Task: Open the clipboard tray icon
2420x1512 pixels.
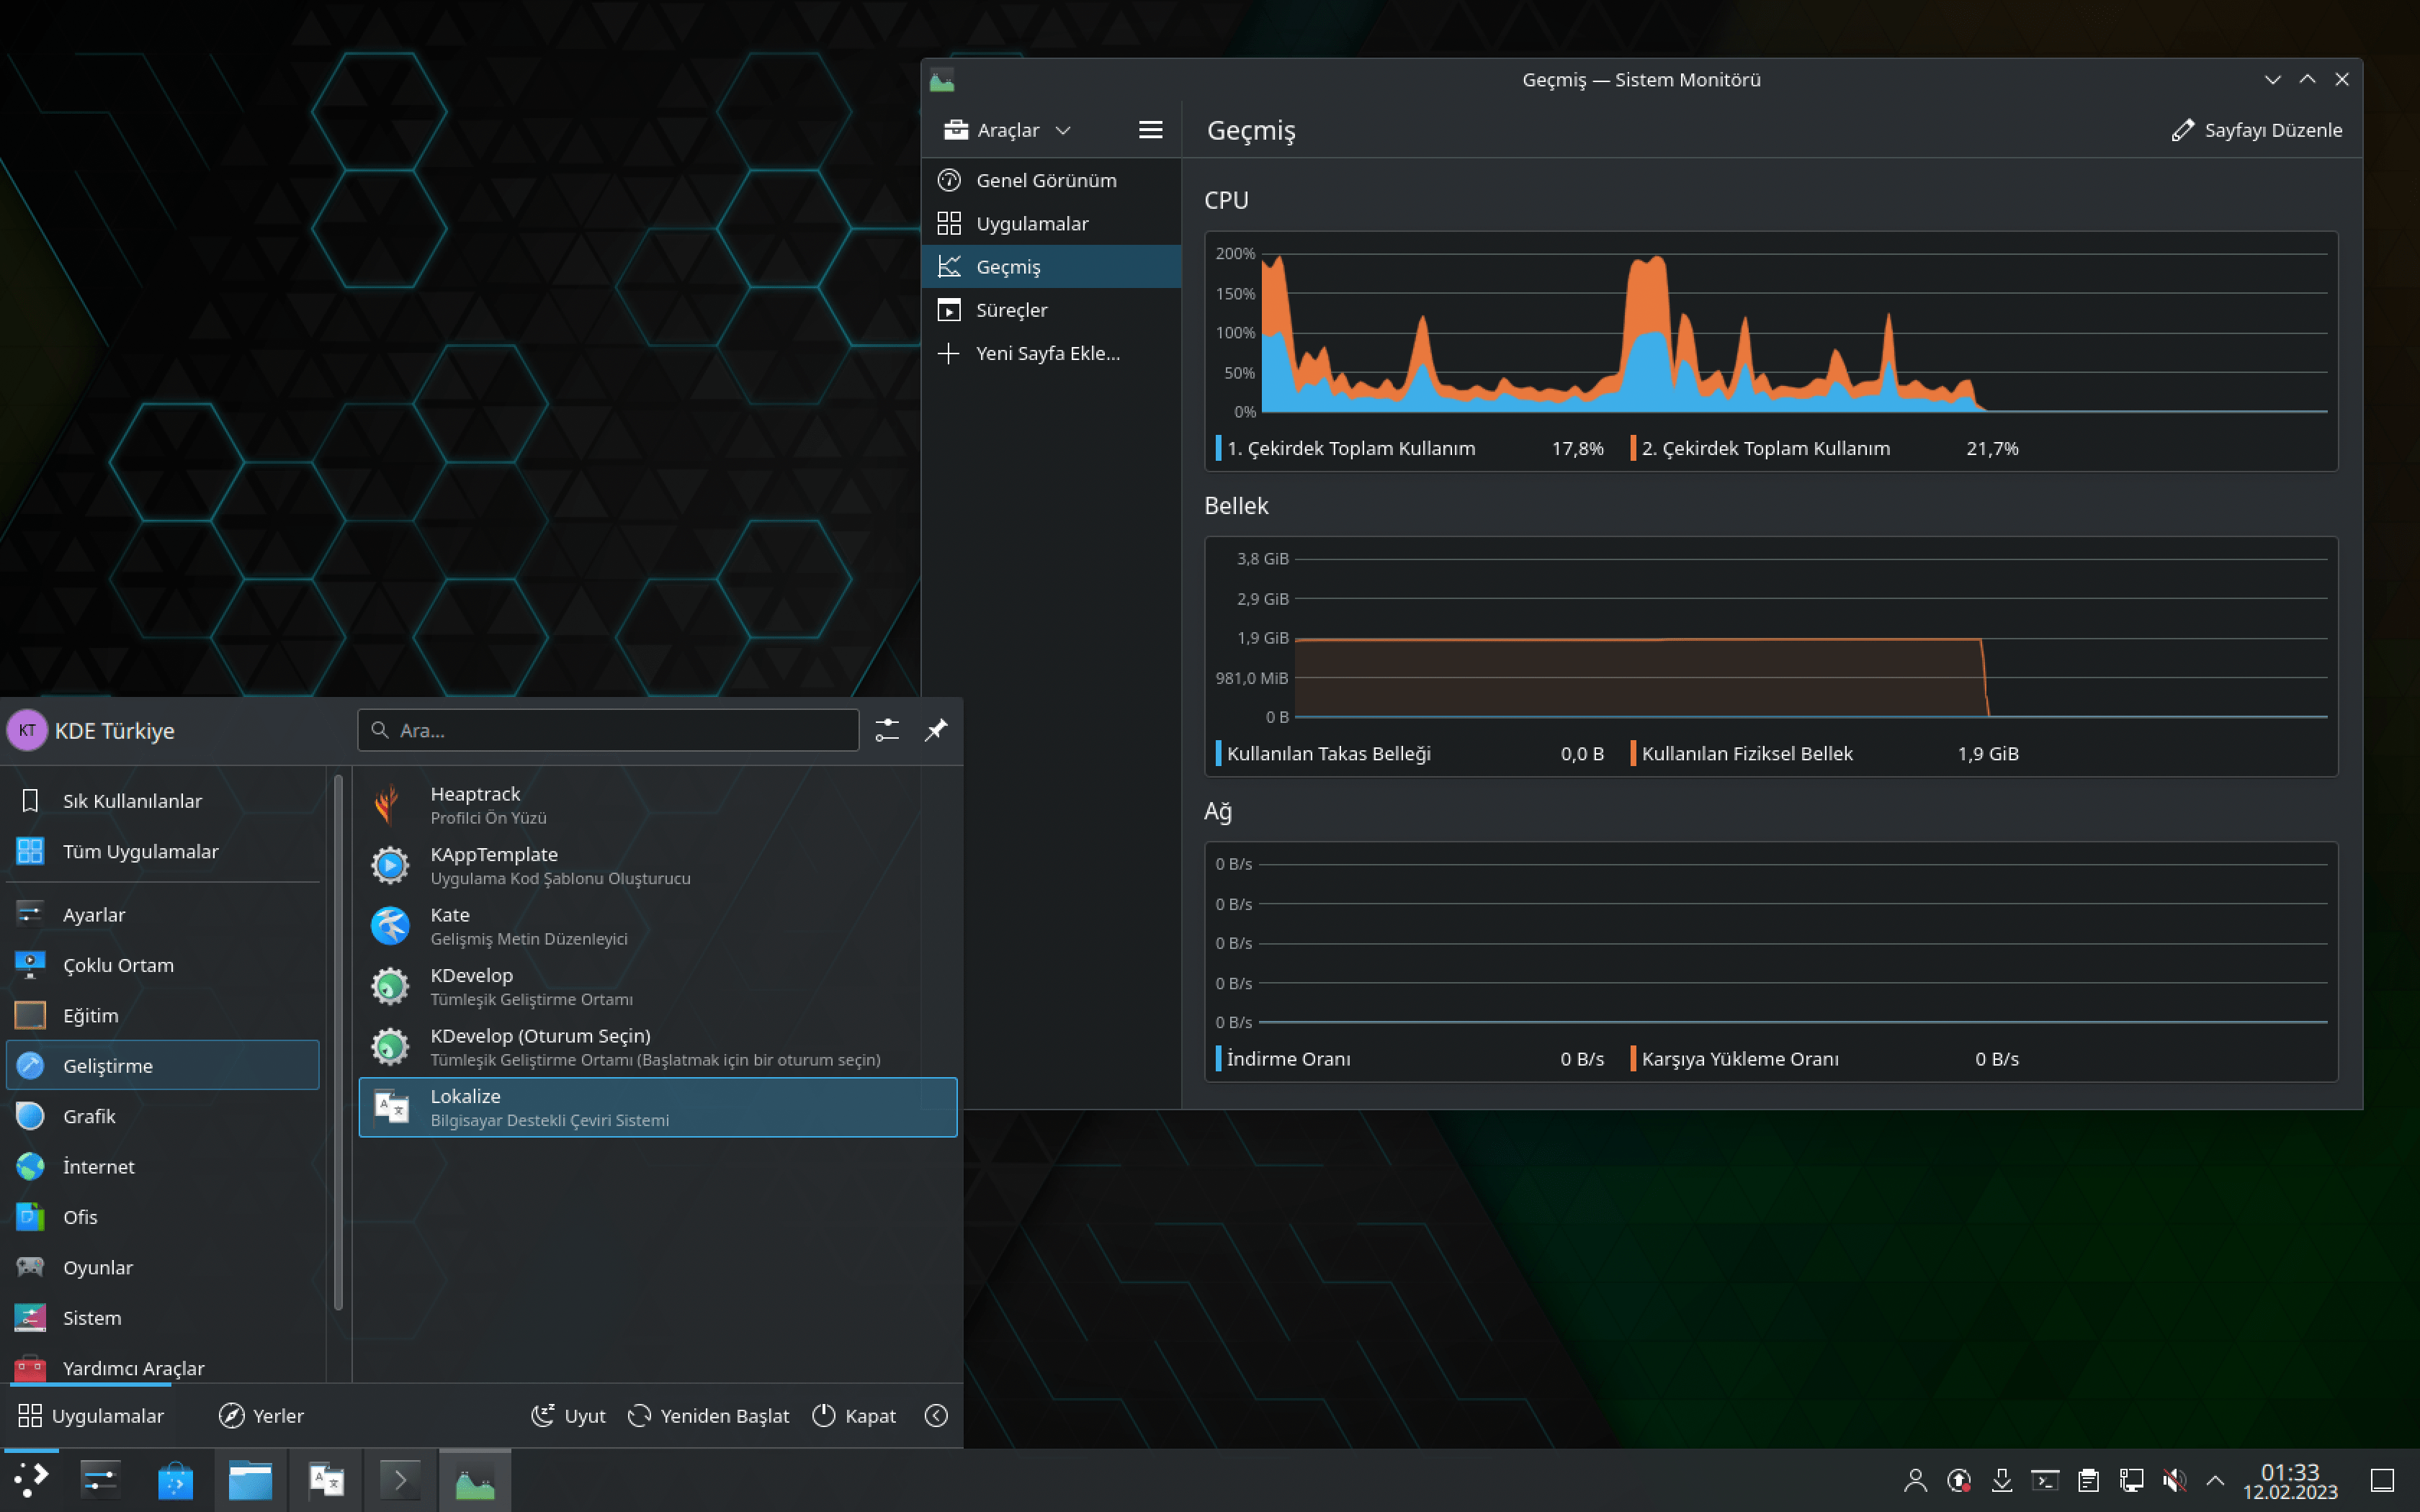Action: [2088, 1480]
